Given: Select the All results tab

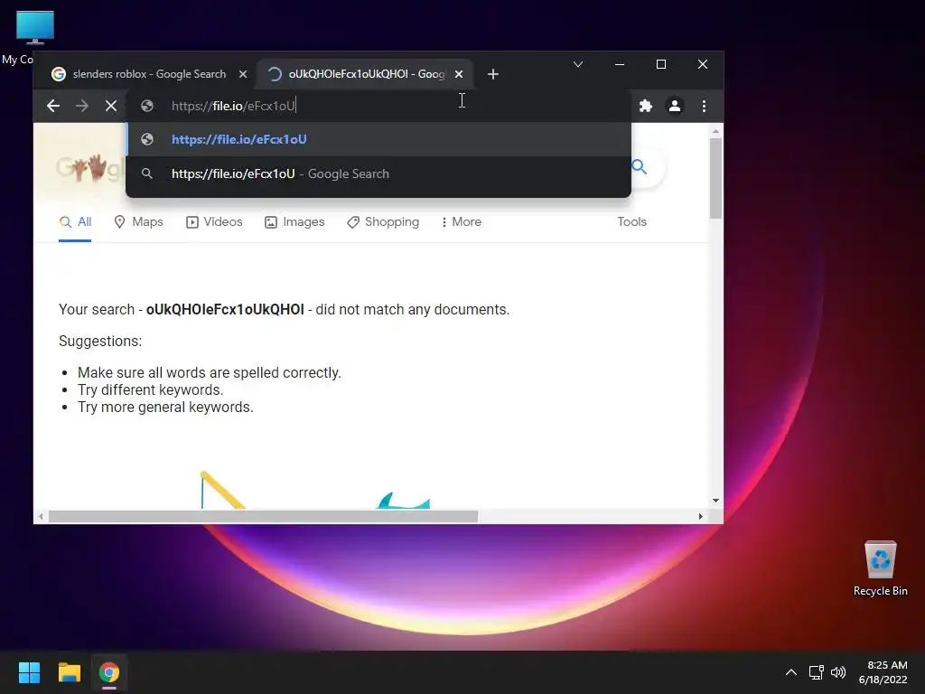Looking at the screenshot, I should pyautogui.click(x=75, y=222).
